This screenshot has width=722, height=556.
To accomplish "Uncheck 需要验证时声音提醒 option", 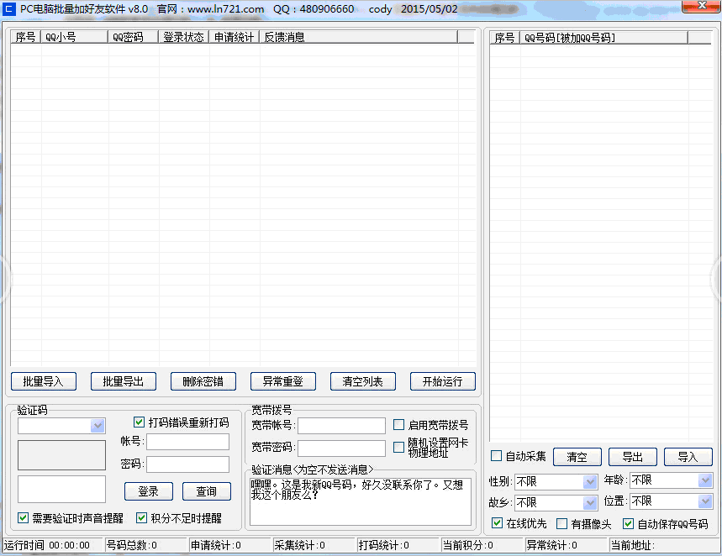I will click(x=24, y=518).
